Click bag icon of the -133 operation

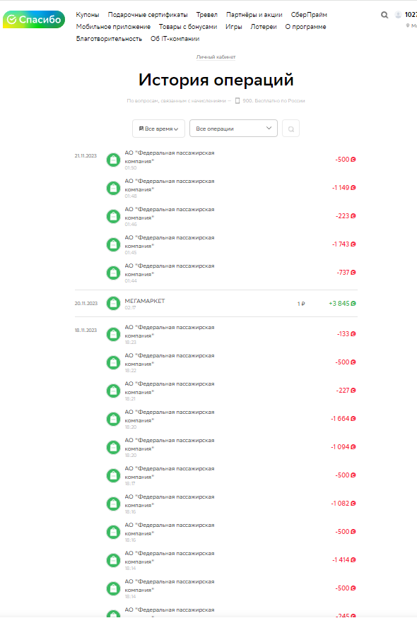pyautogui.click(x=113, y=334)
